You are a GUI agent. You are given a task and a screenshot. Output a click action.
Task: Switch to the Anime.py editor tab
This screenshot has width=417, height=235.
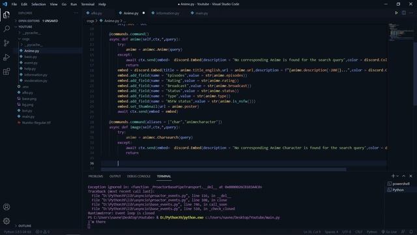pyautogui.click(x=131, y=13)
